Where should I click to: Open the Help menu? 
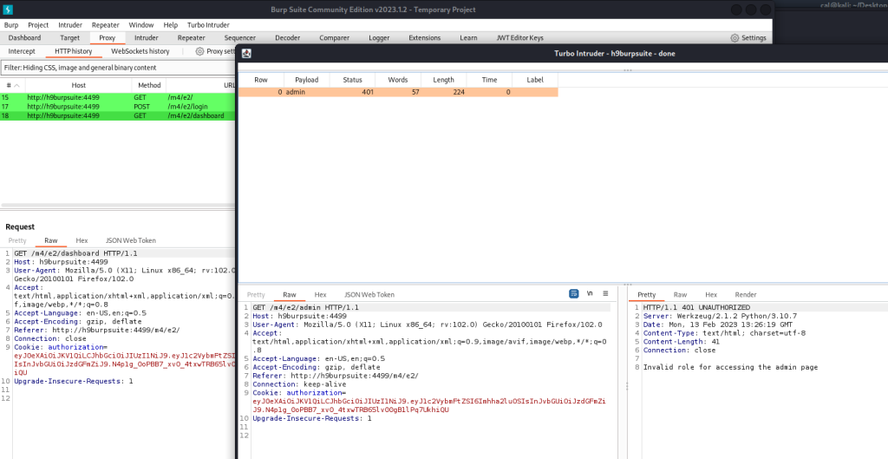point(171,25)
